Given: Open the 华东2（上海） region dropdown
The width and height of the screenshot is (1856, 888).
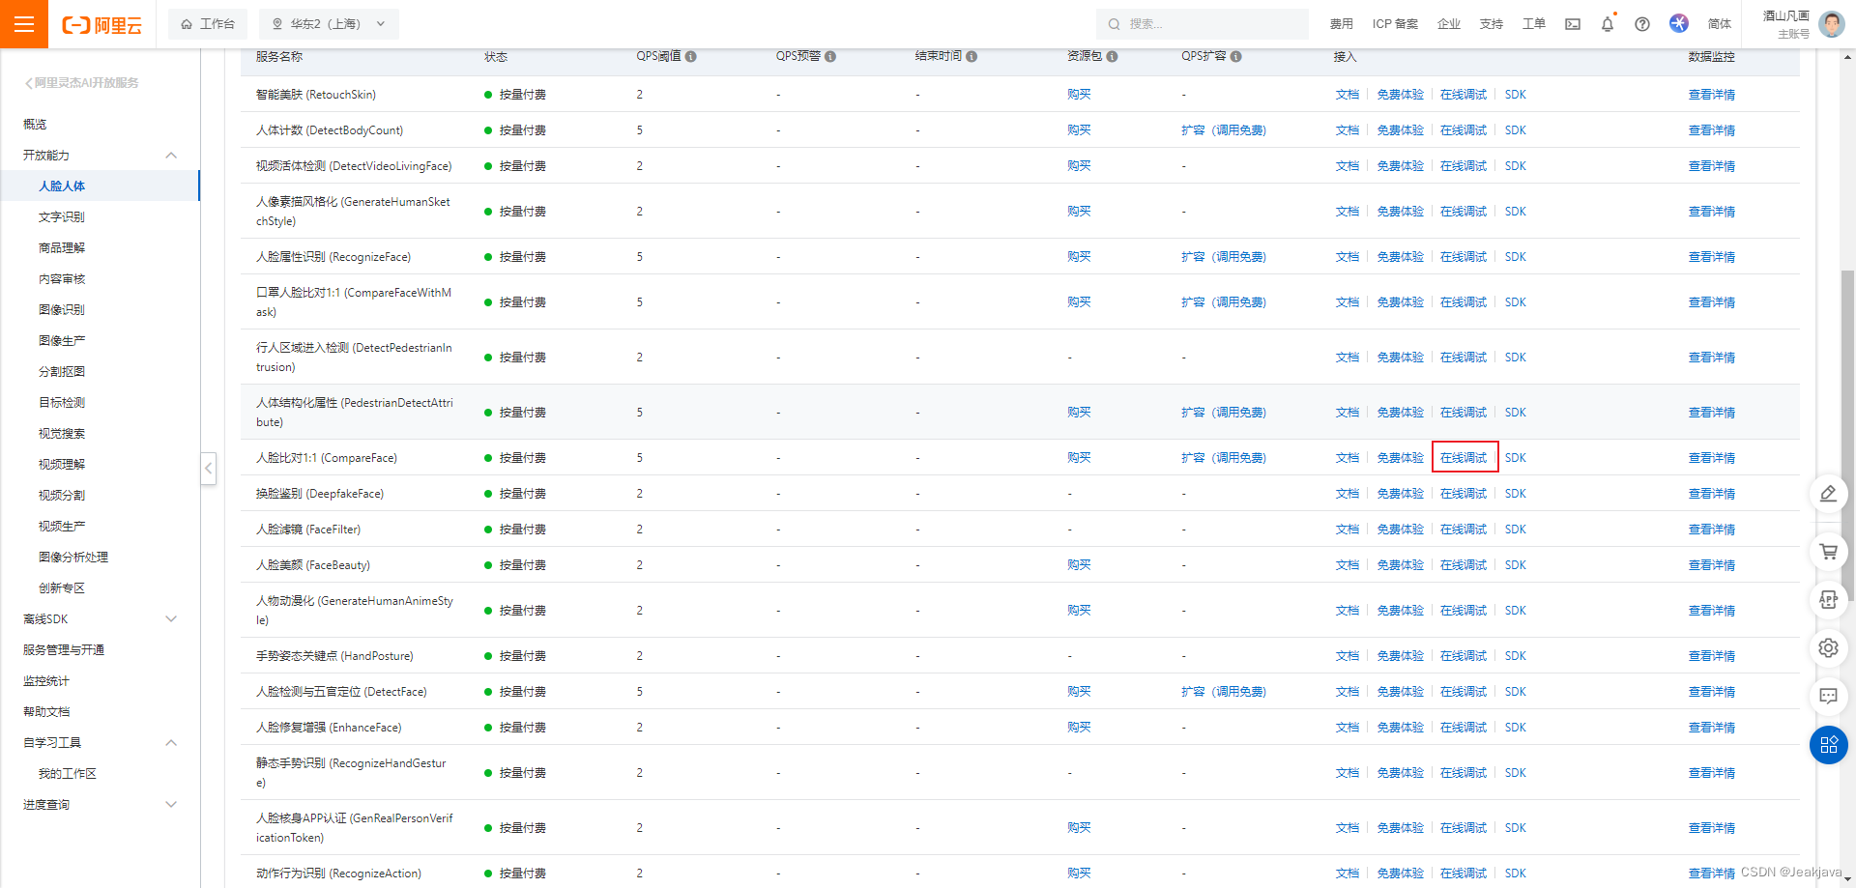Looking at the screenshot, I should click(329, 24).
